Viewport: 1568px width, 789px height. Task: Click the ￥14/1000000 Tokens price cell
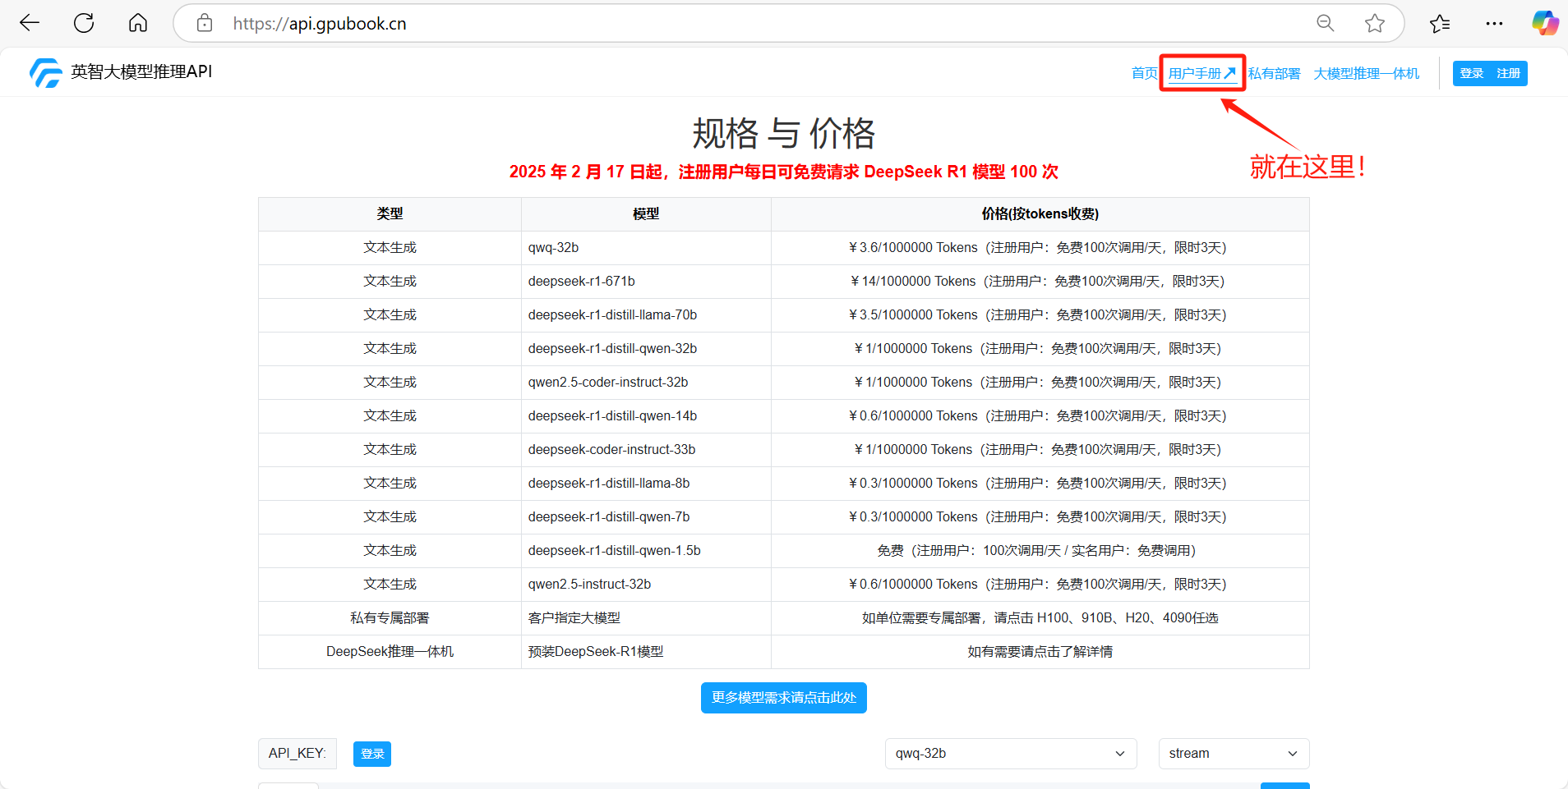pos(1040,282)
